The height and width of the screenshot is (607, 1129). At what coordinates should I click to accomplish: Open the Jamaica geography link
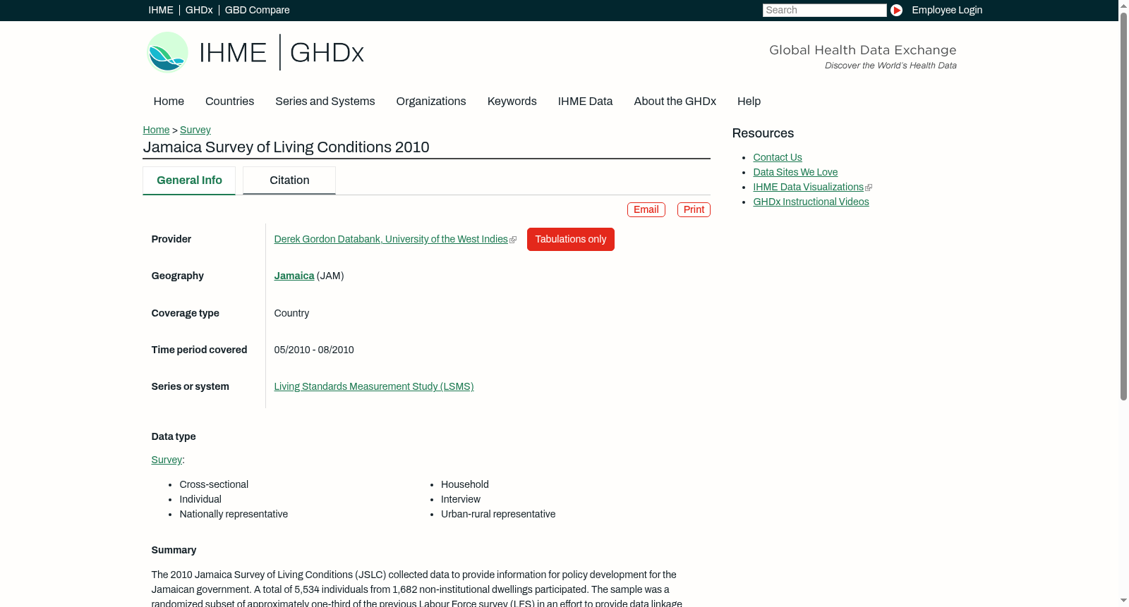tap(294, 276)
